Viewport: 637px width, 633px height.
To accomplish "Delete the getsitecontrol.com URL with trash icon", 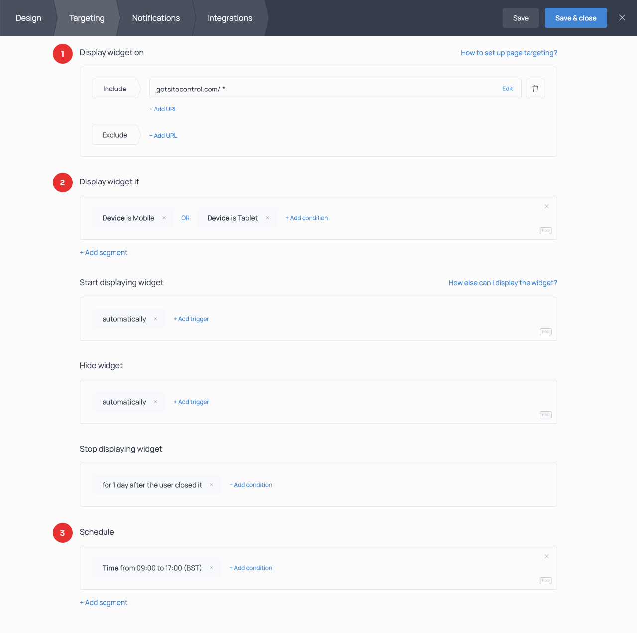I will click(535, 89).
